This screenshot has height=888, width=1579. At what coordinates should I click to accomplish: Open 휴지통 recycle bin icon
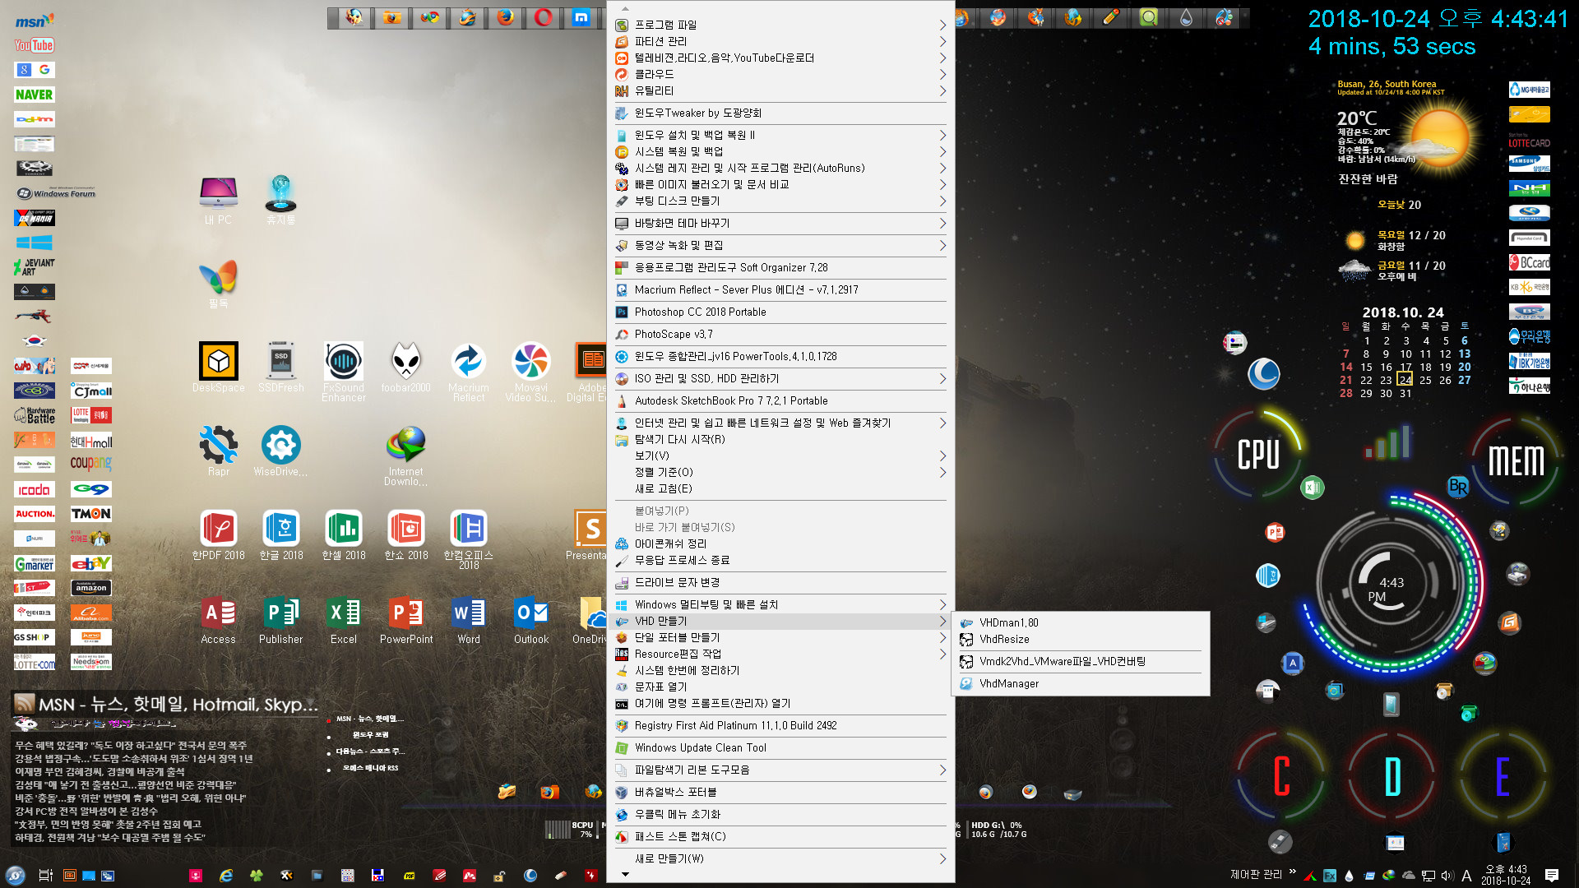281,200
